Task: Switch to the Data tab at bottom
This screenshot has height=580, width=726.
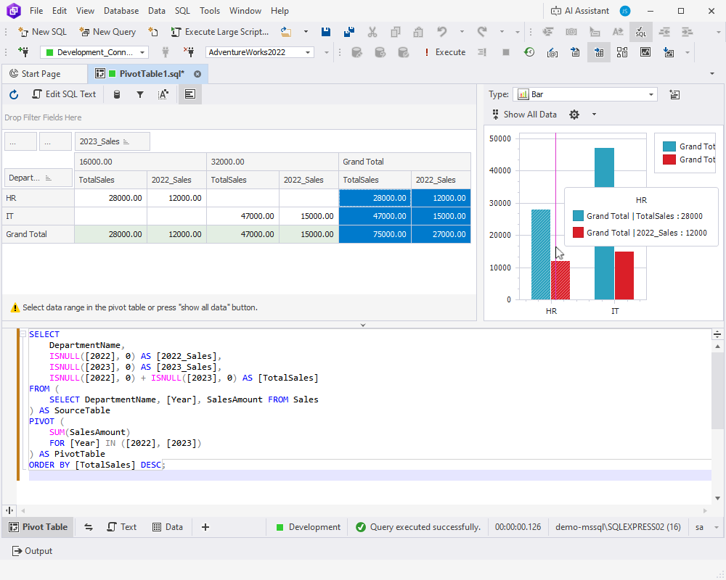Action: coord(168,527)
